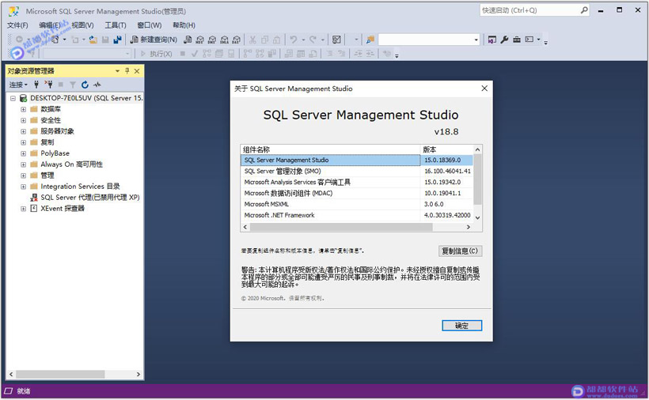
Task: Open the 连接 dropdown in Object Explorer
Action: click(18, 85)
